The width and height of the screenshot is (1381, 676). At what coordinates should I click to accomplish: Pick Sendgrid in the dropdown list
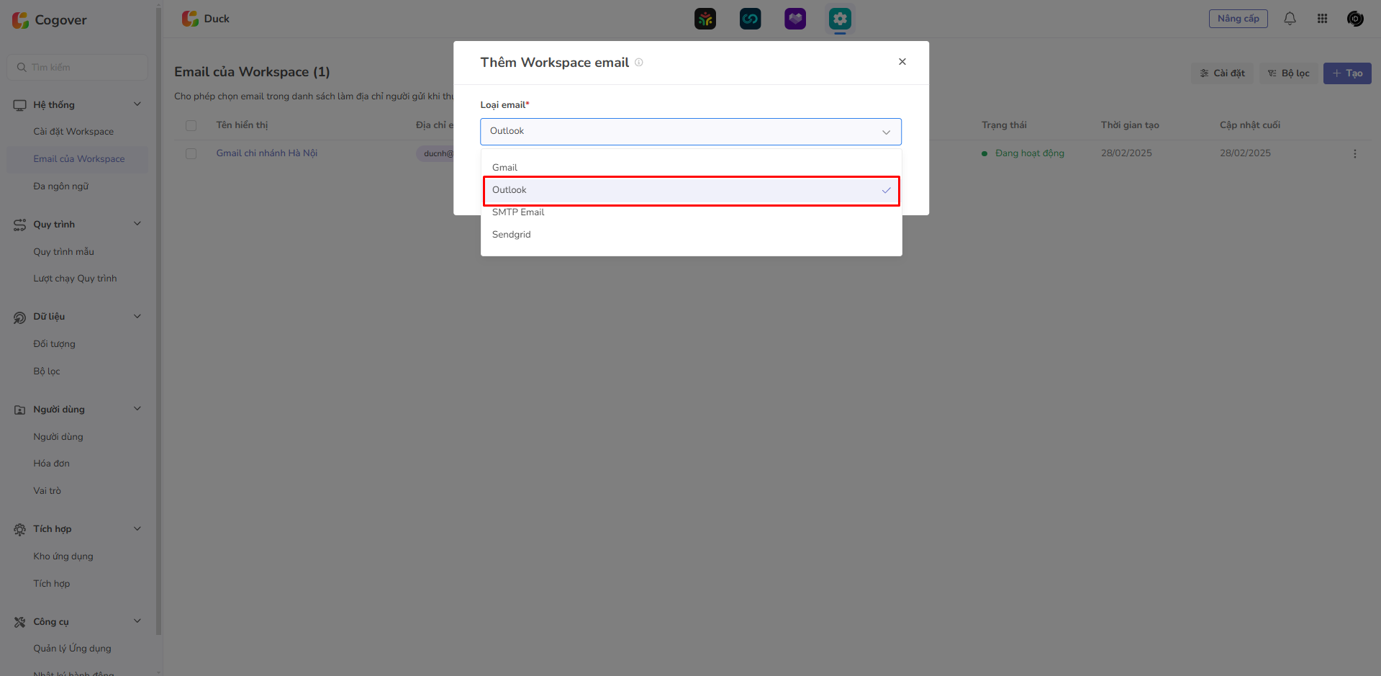511,235
